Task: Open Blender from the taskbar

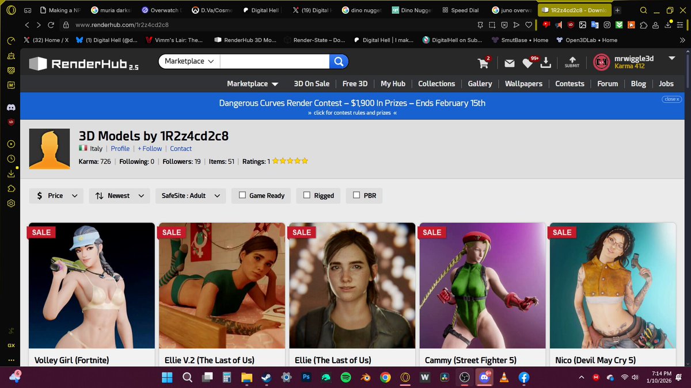Action: [x=366, y=378]
